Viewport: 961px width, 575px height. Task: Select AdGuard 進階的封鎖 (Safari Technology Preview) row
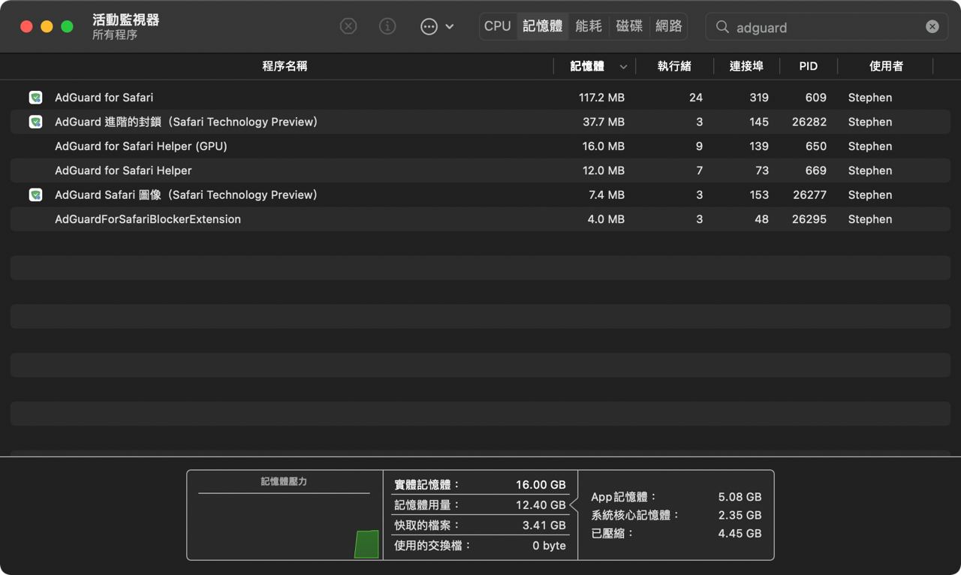pyautogui.click(x=480, y=122)
